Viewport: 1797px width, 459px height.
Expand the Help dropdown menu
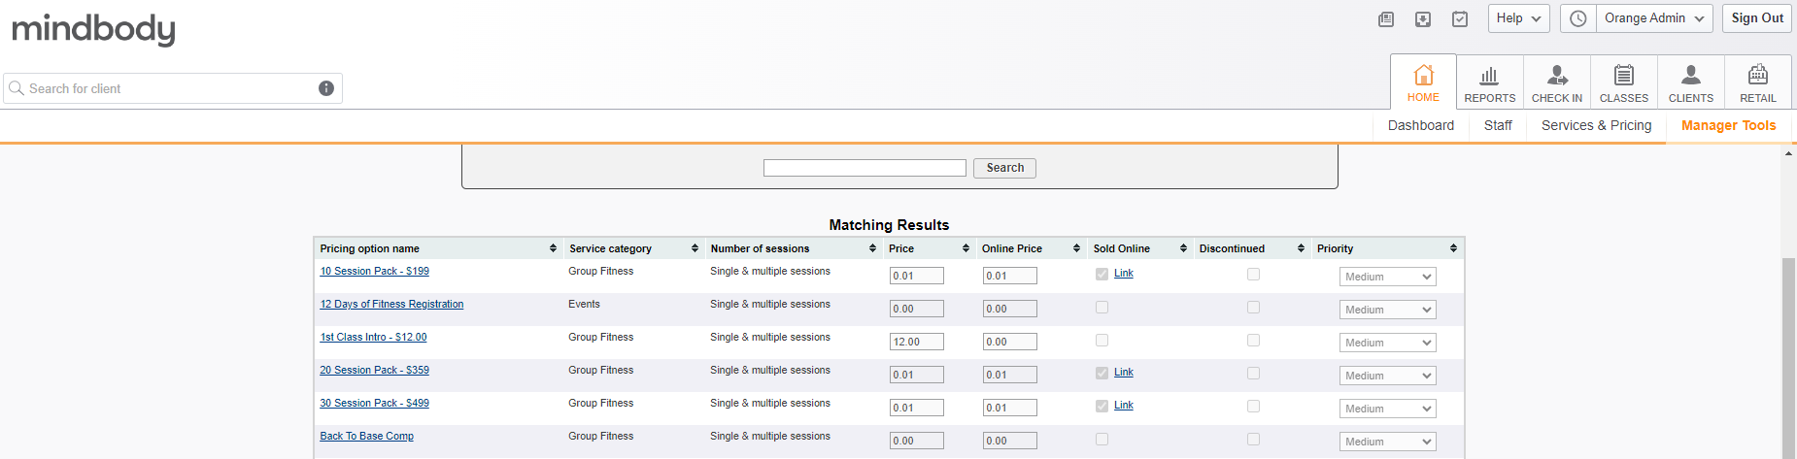coord(1518,18)
